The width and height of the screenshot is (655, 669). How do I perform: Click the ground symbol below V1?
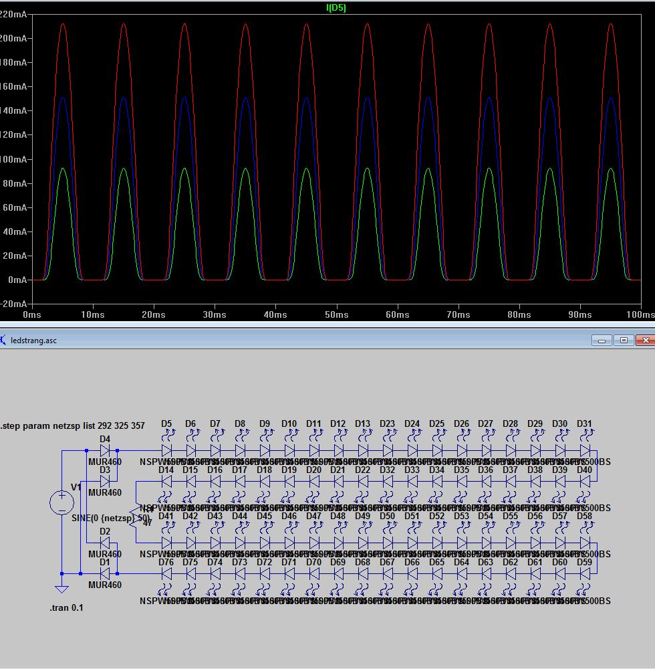tap(61, 589)
